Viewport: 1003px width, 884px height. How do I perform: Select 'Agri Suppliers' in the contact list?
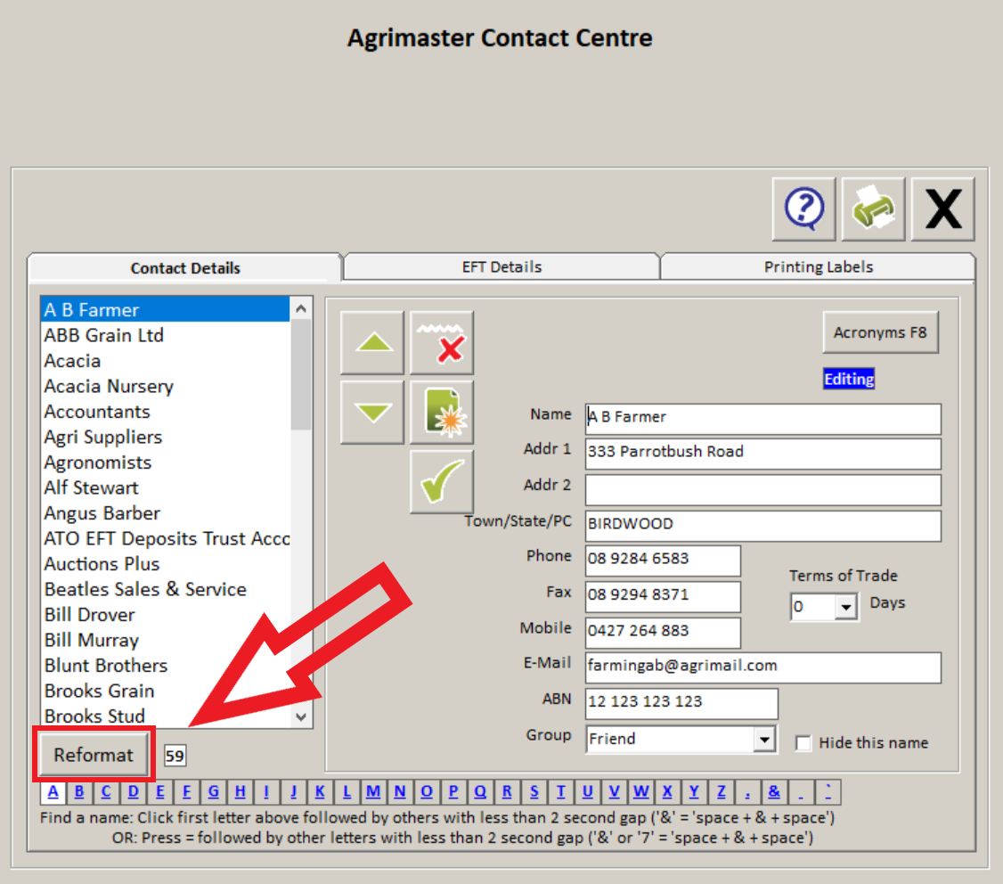(165, 438)
